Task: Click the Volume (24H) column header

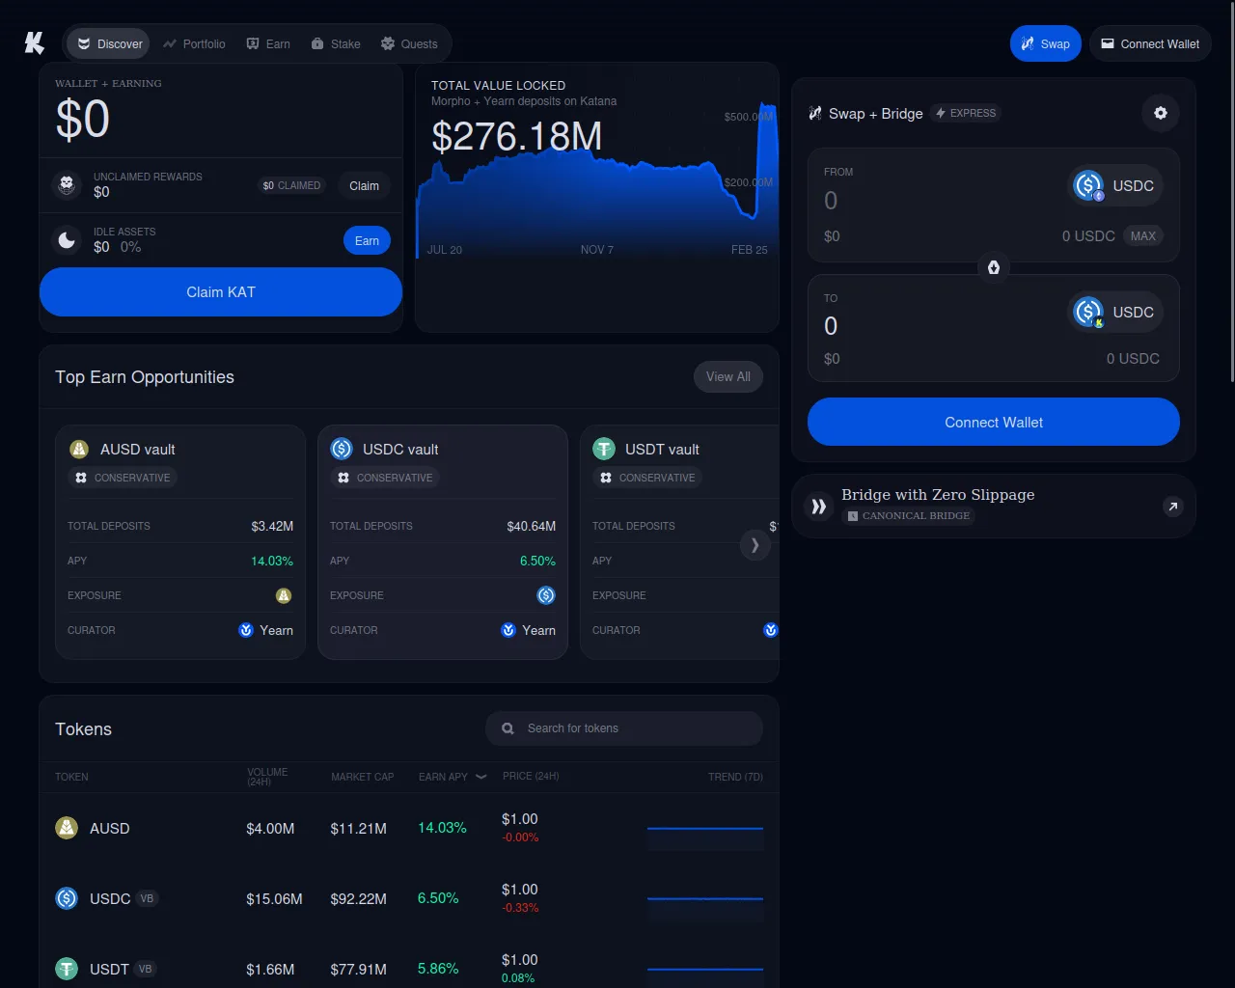Action: pos(267,777)
